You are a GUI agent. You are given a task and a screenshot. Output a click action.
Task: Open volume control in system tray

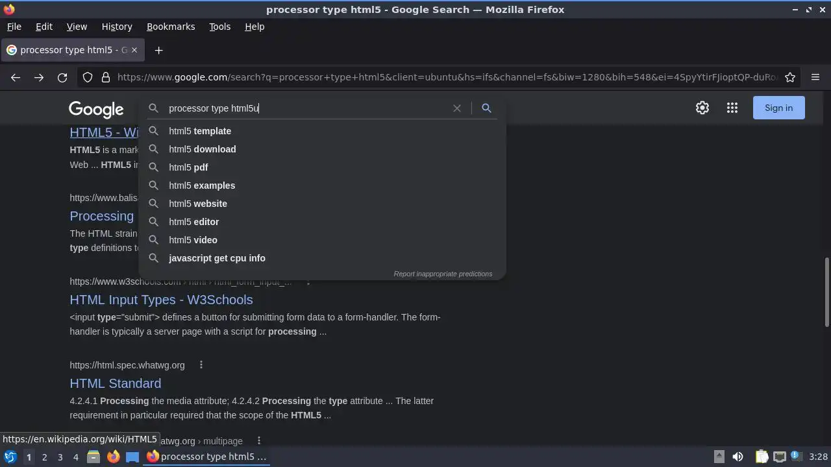738,457
